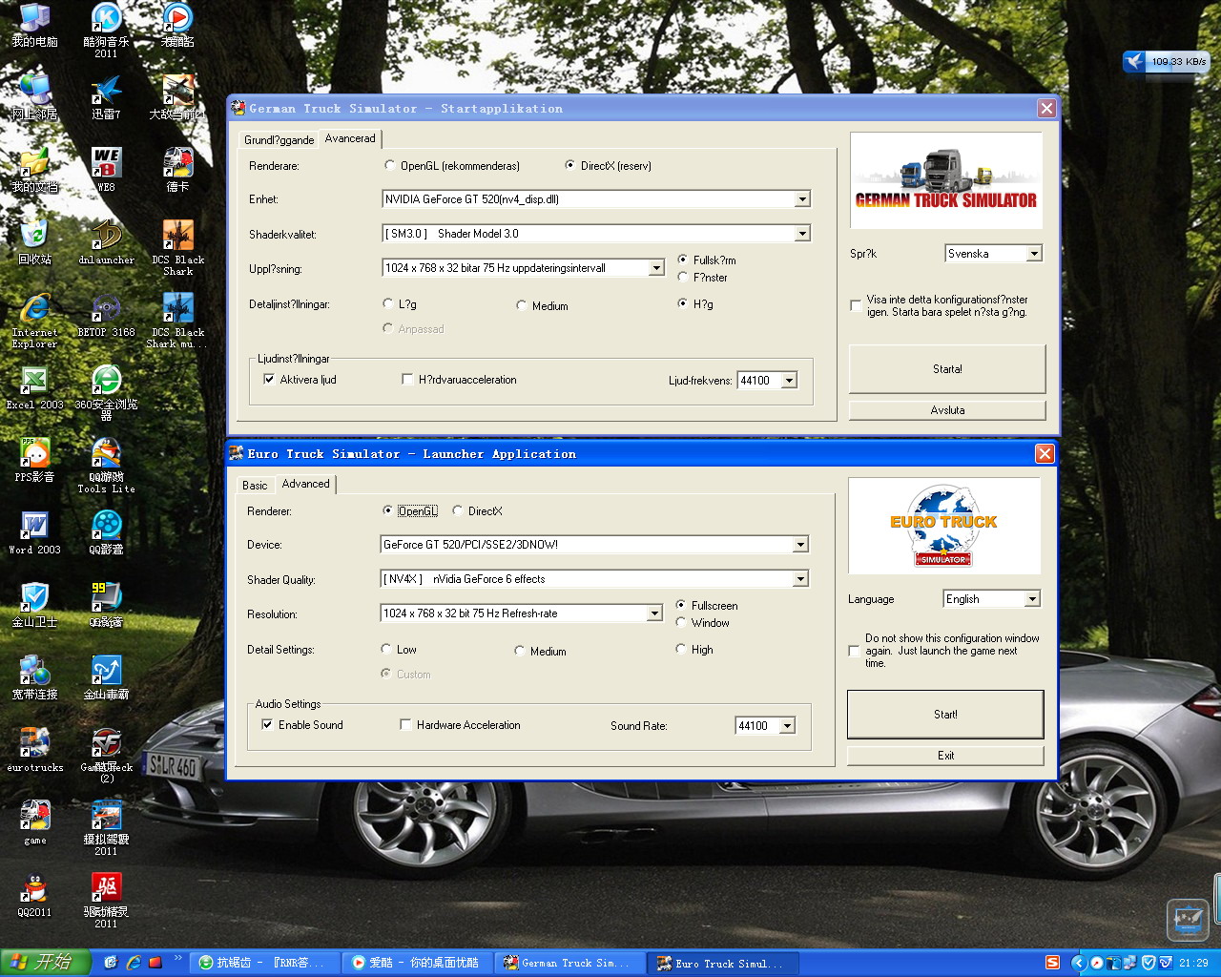
Task: Launch the eurotrucks desktop shortcut
Action: point(34,751)
